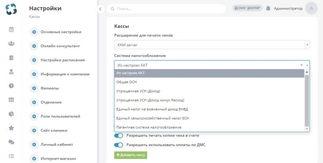The image size is (323, 163).
Task: Click gear icon beside Основные настройки
Action: tap(34, 32)
